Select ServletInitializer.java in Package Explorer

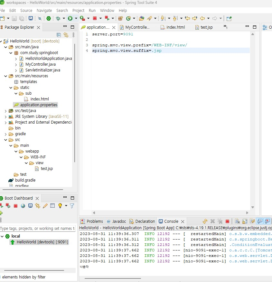coord(42,70)
